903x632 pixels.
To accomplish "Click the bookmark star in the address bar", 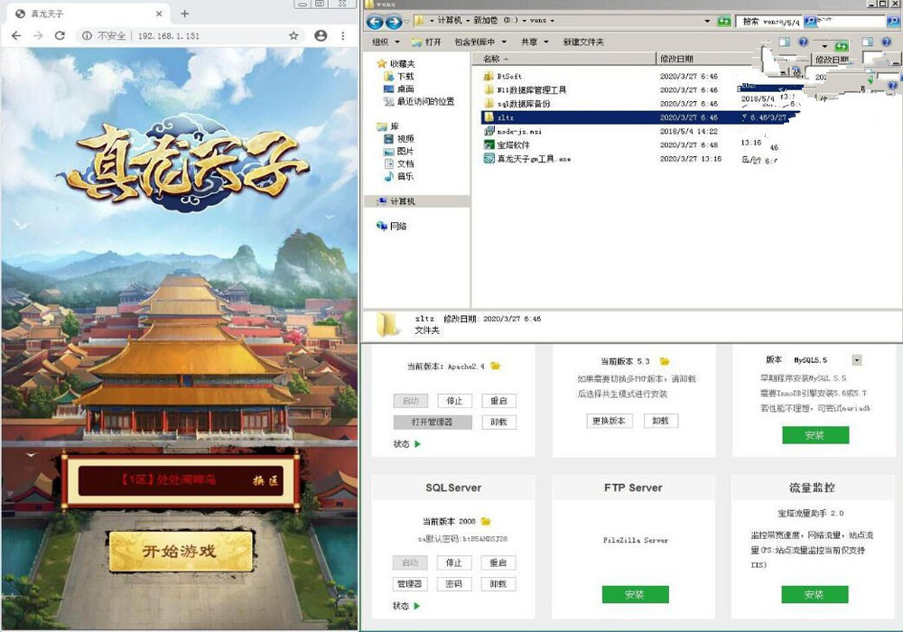I will 293,35.
